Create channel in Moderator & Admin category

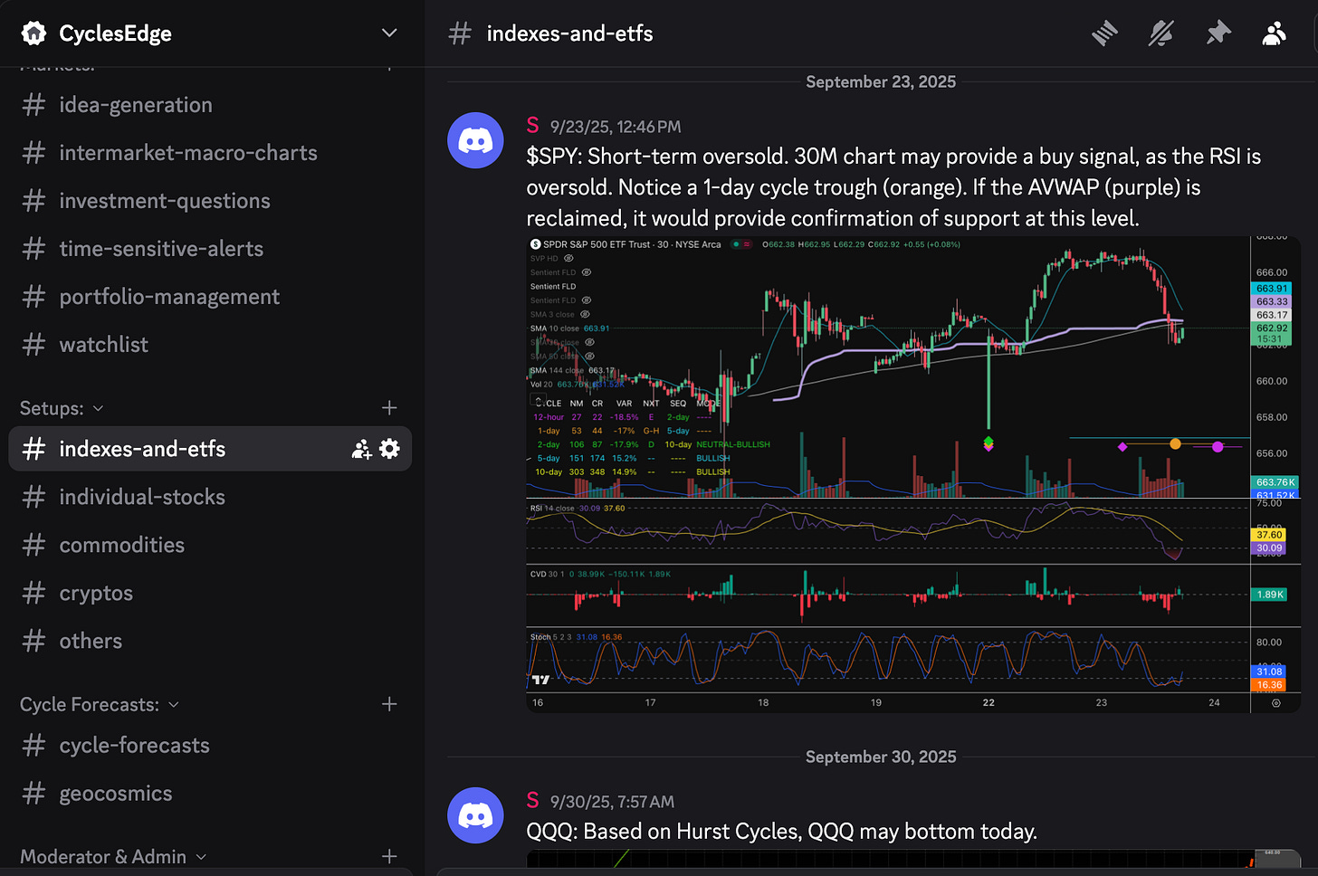tap(389, 856)
